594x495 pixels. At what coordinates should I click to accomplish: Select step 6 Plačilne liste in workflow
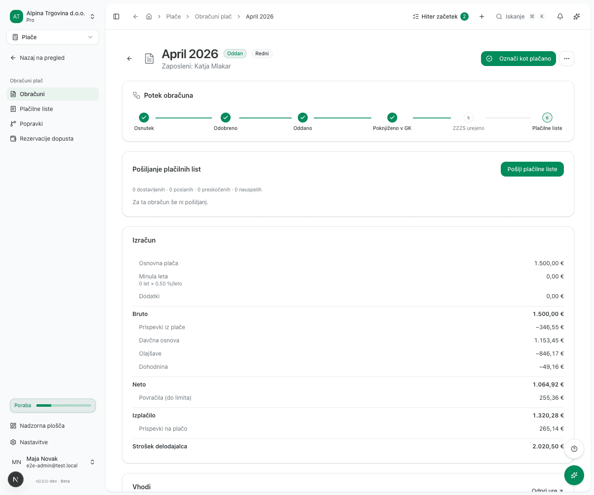tap(547, 122)
